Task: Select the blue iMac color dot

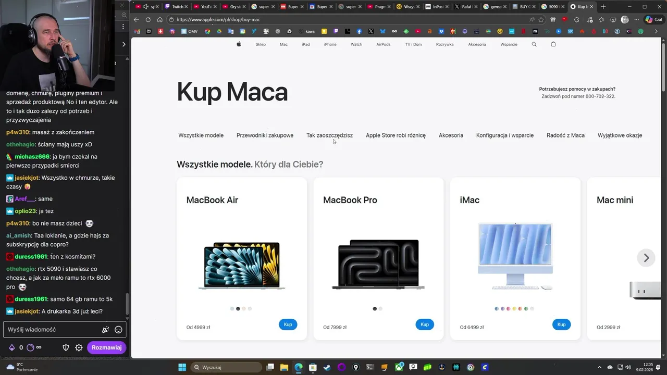Action: tap(497, 309)
